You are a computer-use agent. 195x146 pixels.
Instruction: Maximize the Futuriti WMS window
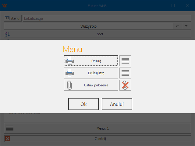pos(173,5)
